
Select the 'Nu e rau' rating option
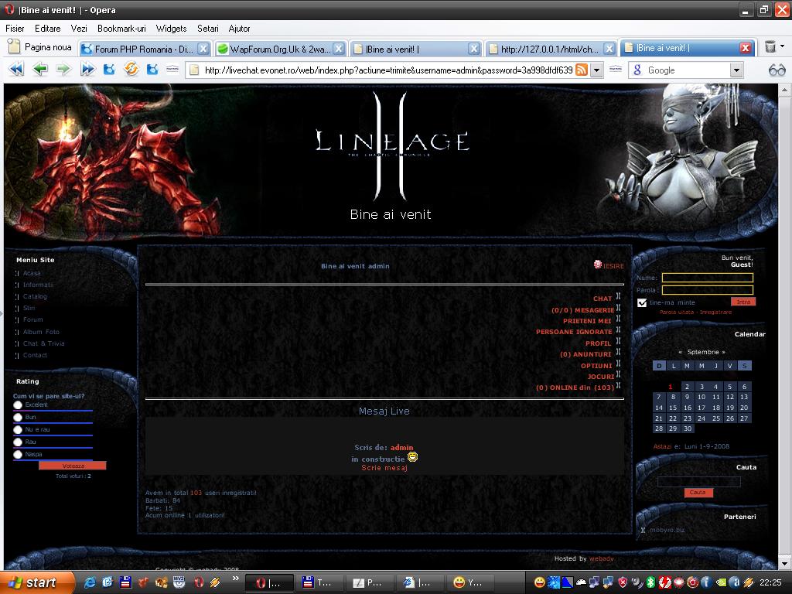[x=18, y=429]
